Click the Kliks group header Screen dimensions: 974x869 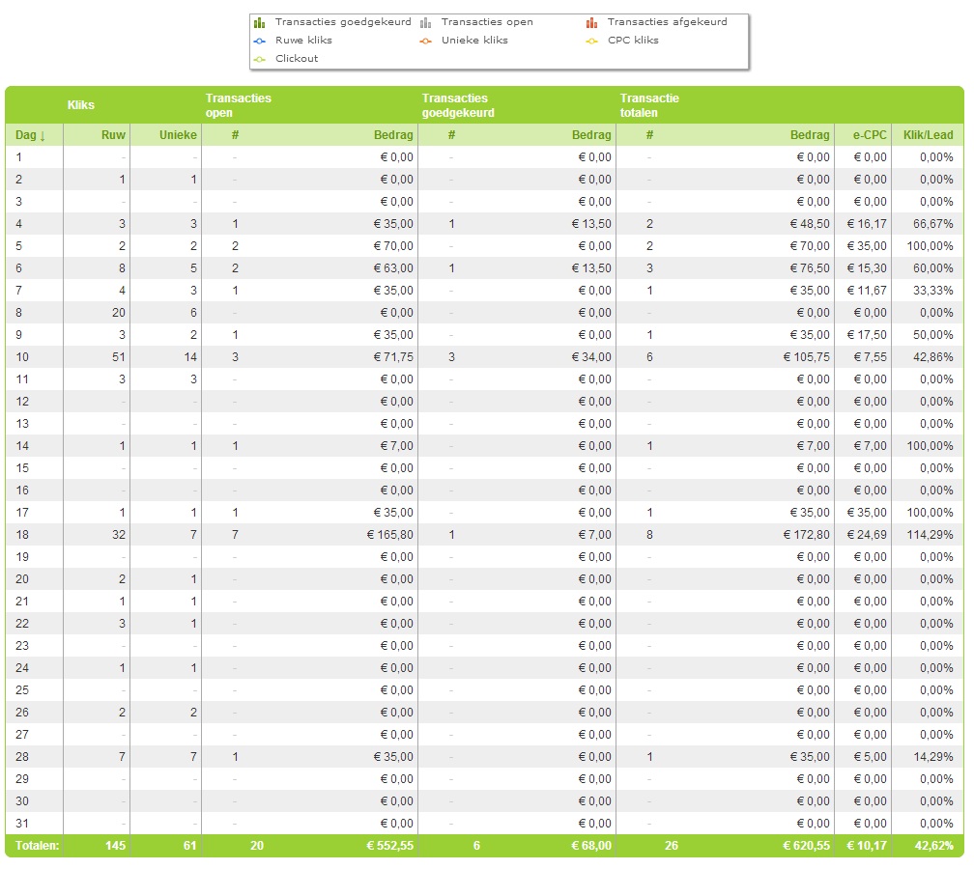point(81,105)
